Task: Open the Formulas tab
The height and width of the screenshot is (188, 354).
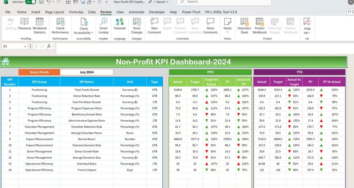Action: 76,12
